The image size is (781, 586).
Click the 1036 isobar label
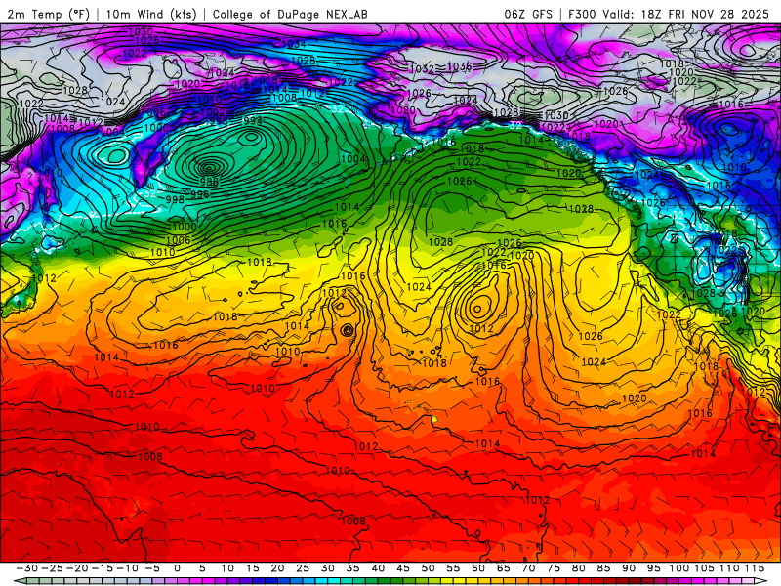pos(459,66)
